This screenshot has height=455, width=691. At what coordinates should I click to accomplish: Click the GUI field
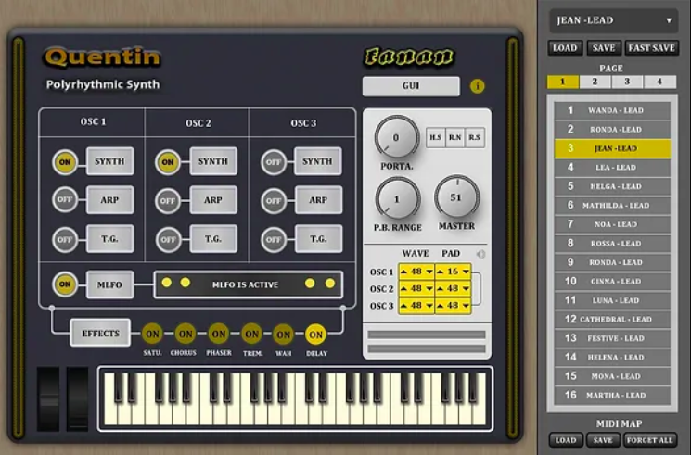point(411,86)
